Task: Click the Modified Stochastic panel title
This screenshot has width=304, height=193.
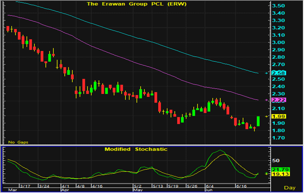Action: pyautogui.click(x=136, y=149)
